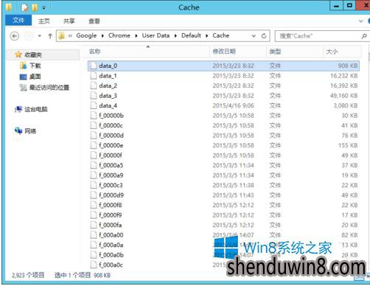Select the f_0000d9 file icon
This screenshot has height=286, width=370.
pyautogui.click(x=94, y=195)
